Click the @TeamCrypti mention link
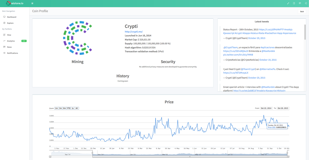The width and height of the screenshot is (309, 160). click(248, 69)
